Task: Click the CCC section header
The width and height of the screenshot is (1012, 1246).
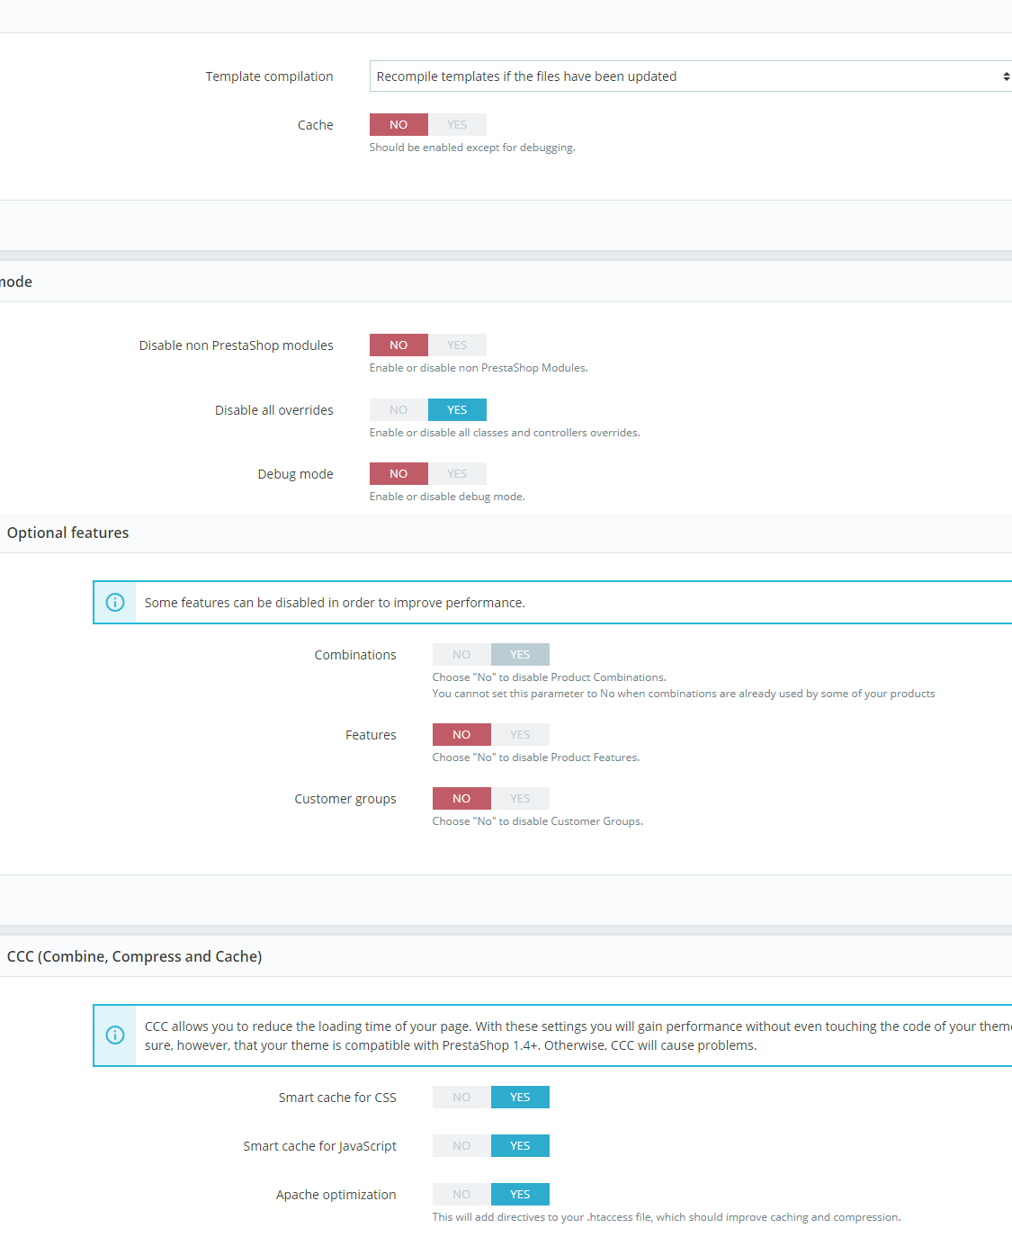Action: pyautogui.click(x=135, y=956)
